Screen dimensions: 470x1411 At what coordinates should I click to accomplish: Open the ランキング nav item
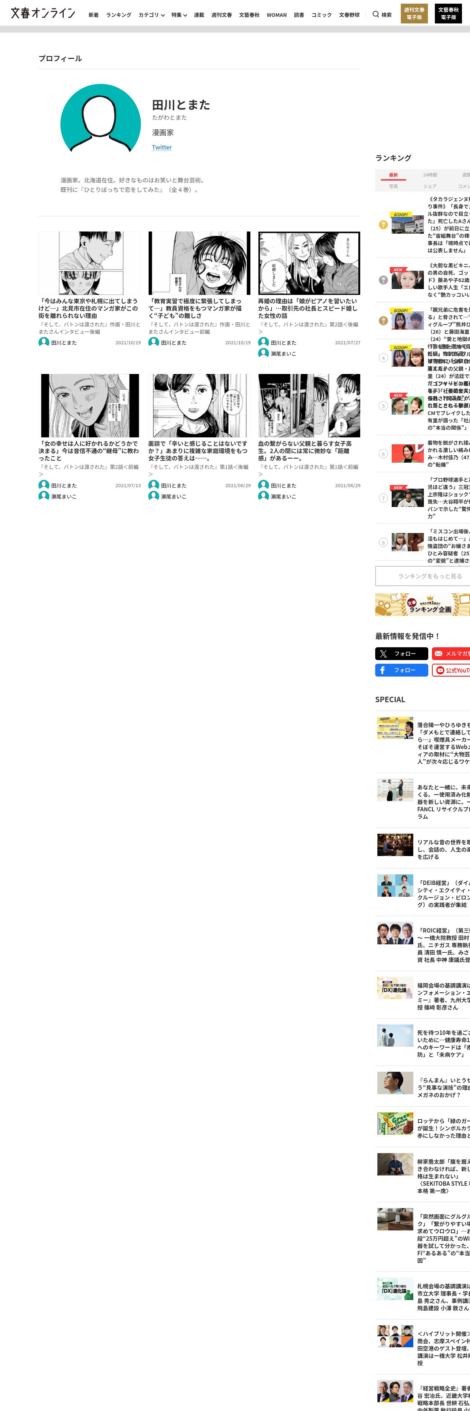point(119,15)
